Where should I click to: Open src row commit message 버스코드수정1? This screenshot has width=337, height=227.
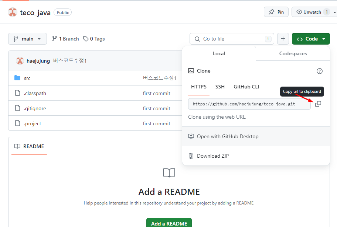(x=160, y=78)
